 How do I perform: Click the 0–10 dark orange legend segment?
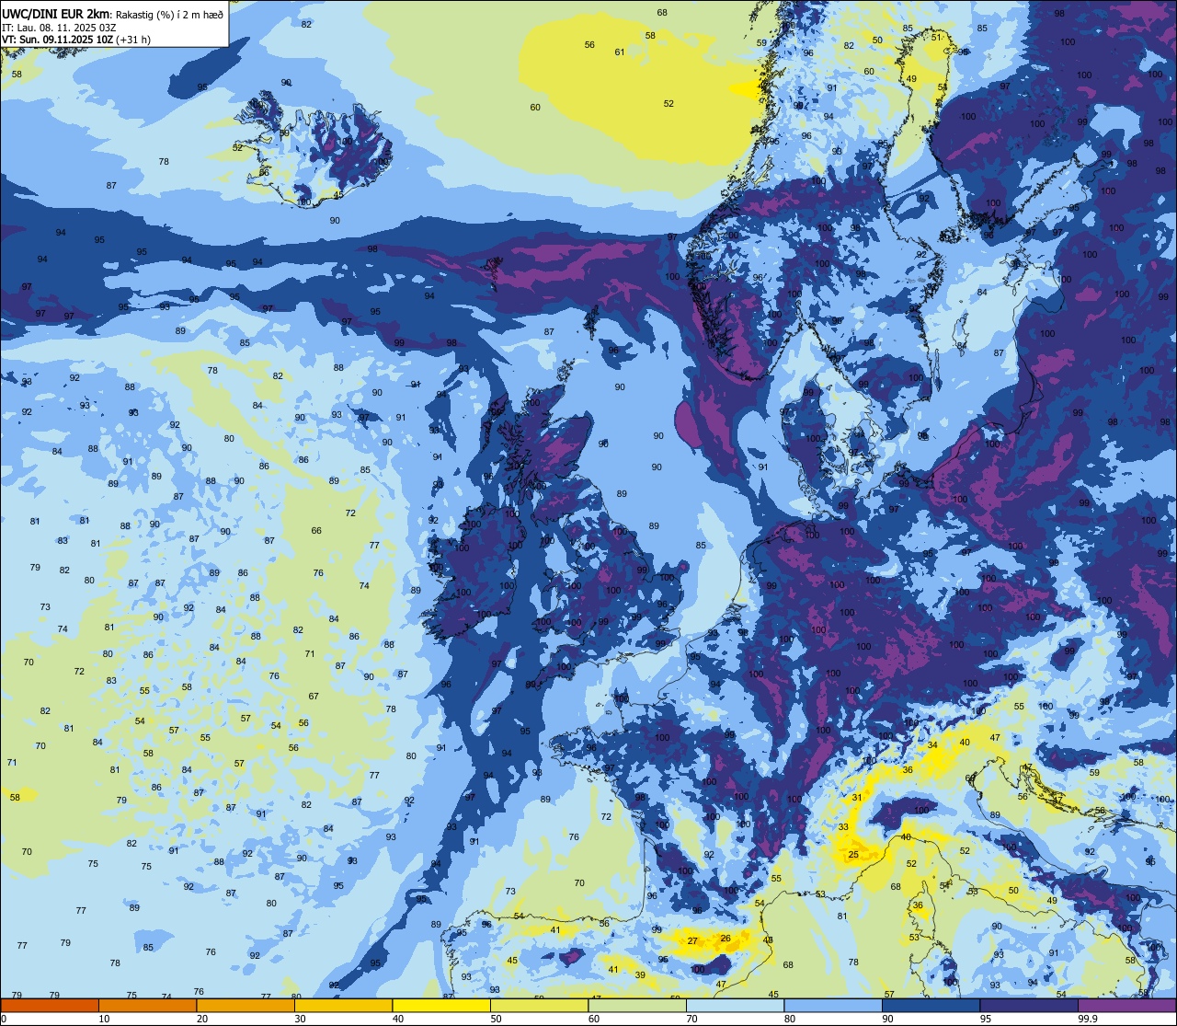pyautogui.click(x=50, y=1005)
